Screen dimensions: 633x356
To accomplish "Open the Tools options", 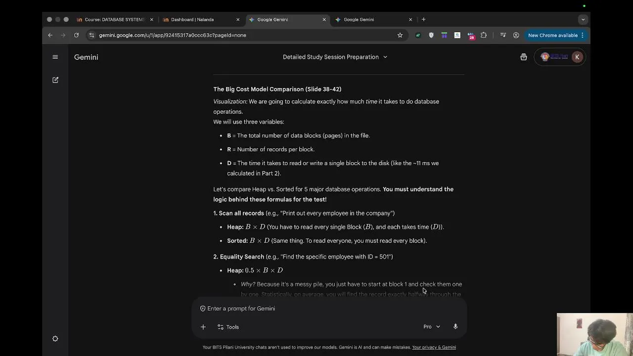I will 228,327.
